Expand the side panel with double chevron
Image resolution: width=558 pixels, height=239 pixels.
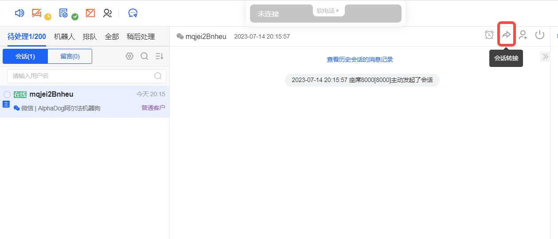[545, 57]
